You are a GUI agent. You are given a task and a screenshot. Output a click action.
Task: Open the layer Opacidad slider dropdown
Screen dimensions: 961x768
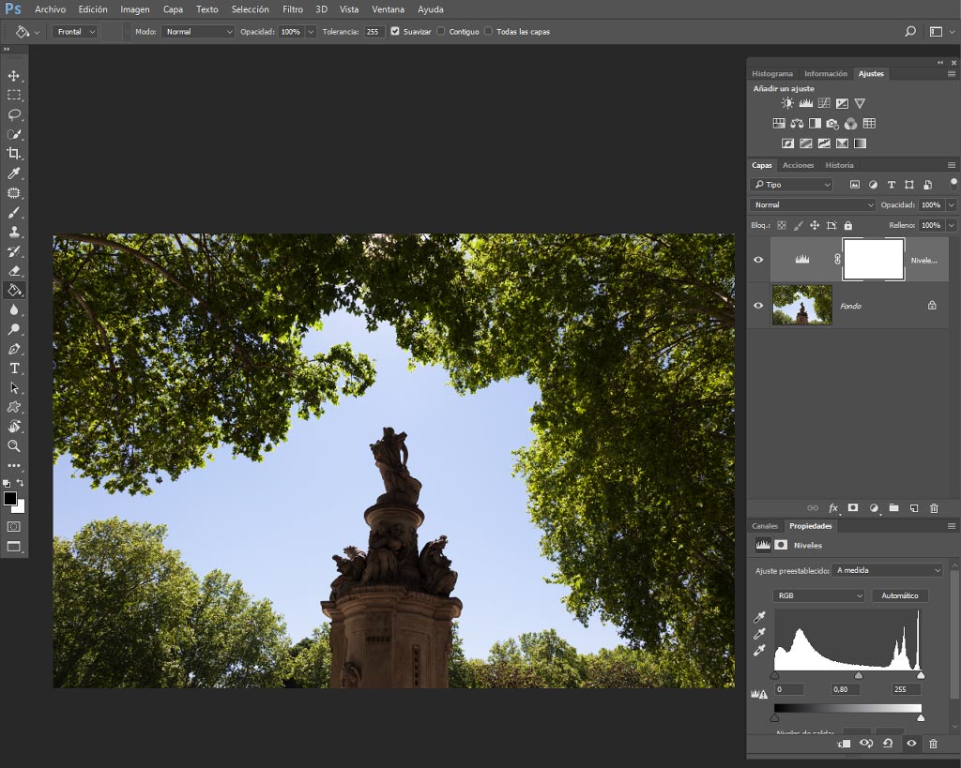click(952, 205)
